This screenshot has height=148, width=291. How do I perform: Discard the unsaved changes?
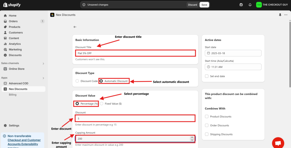pyautogui.click(x=192, y=5)
